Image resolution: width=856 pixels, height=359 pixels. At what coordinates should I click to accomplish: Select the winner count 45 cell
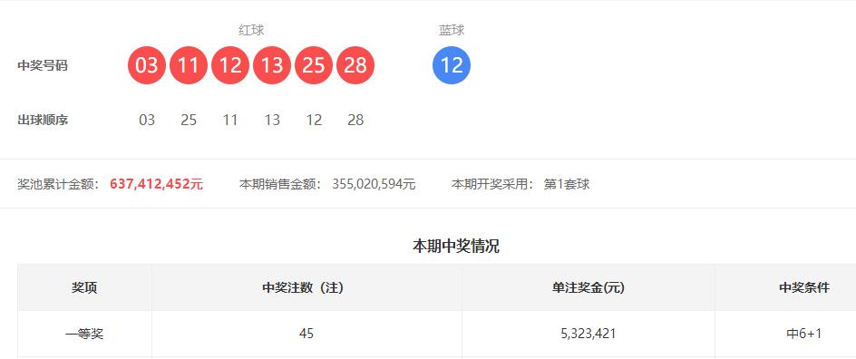coord(306,334)
